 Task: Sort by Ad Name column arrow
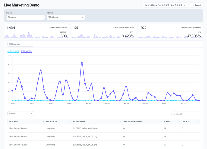pos(43,122)
